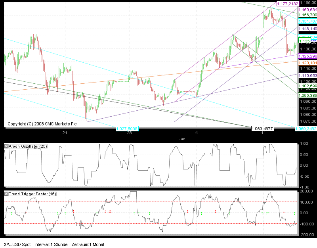This screenshot has width=317, height=248.
Task: Remove the Trend Trigger Factor indicator via its X icon
Action: [6, 194]
